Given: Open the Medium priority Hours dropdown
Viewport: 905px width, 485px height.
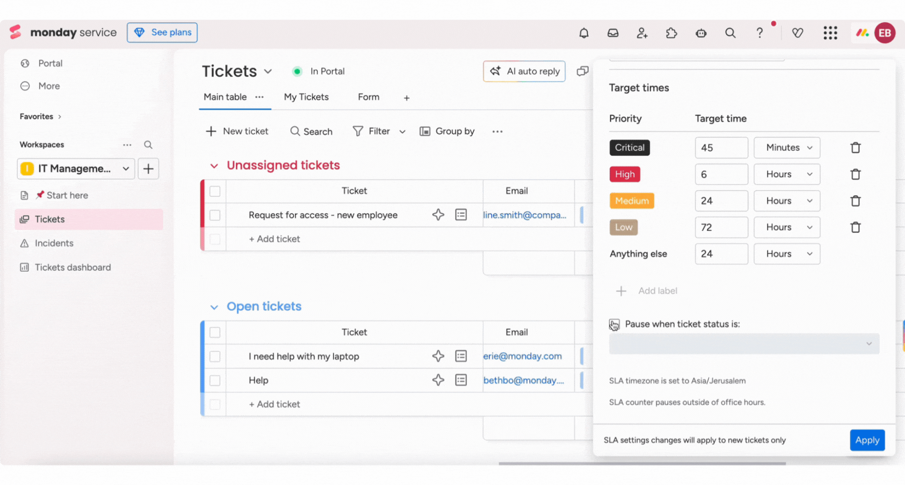Looking at the screenshot, I should click(x=787, y=200).
